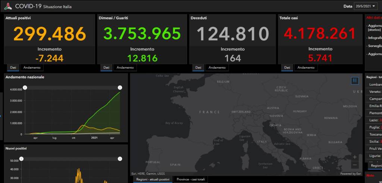
Task: Click left range handle of Nuovi positivi chart
Action: coord(21,158)
